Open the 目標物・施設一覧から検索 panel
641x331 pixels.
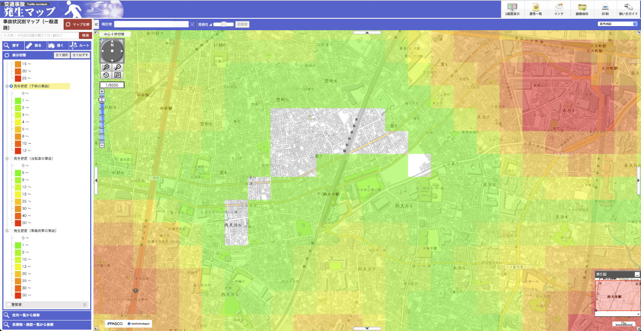point(46,325)
